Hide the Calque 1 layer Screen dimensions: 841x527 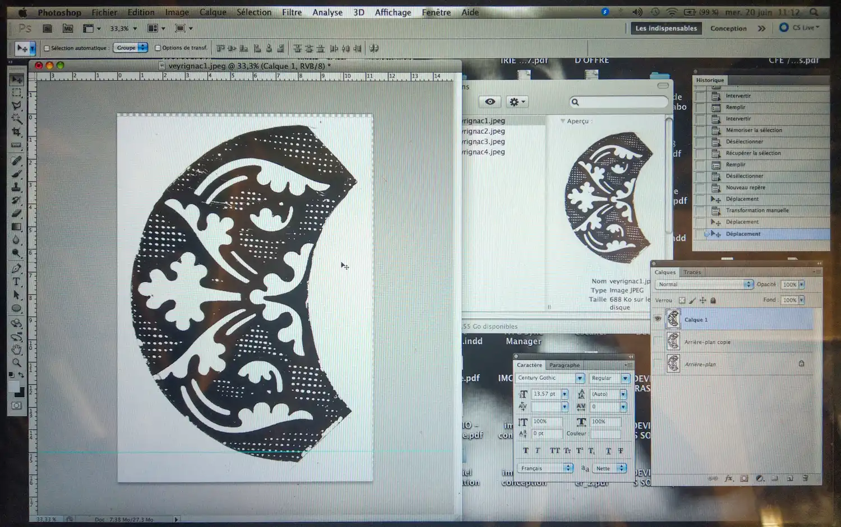(658, 319)
